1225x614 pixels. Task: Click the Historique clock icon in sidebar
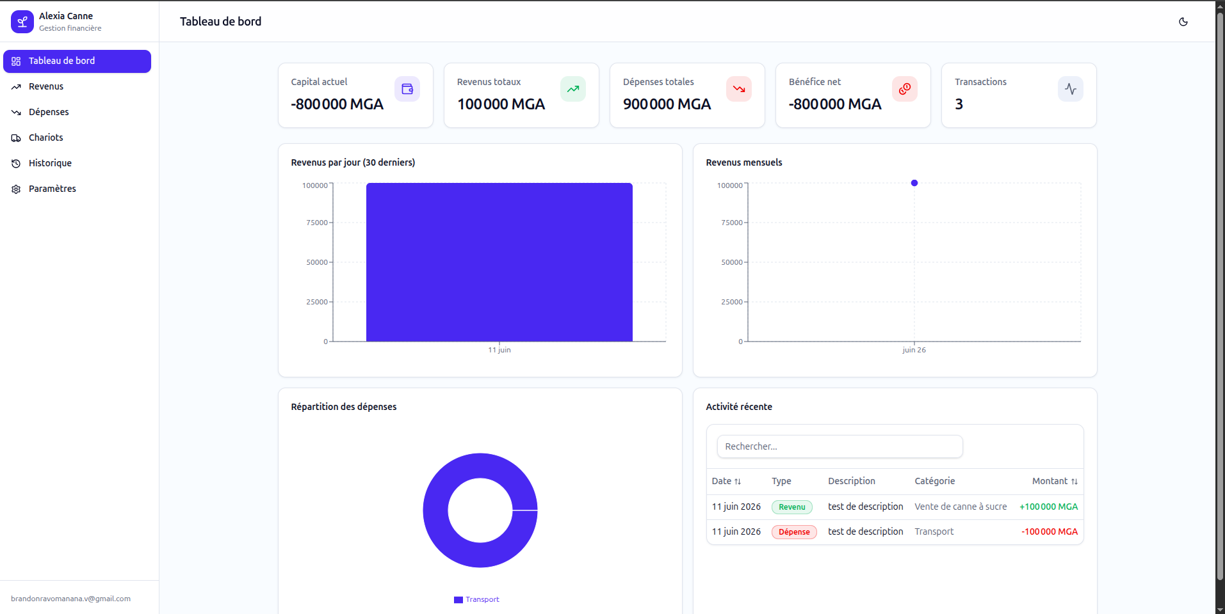tap(16, 164)
